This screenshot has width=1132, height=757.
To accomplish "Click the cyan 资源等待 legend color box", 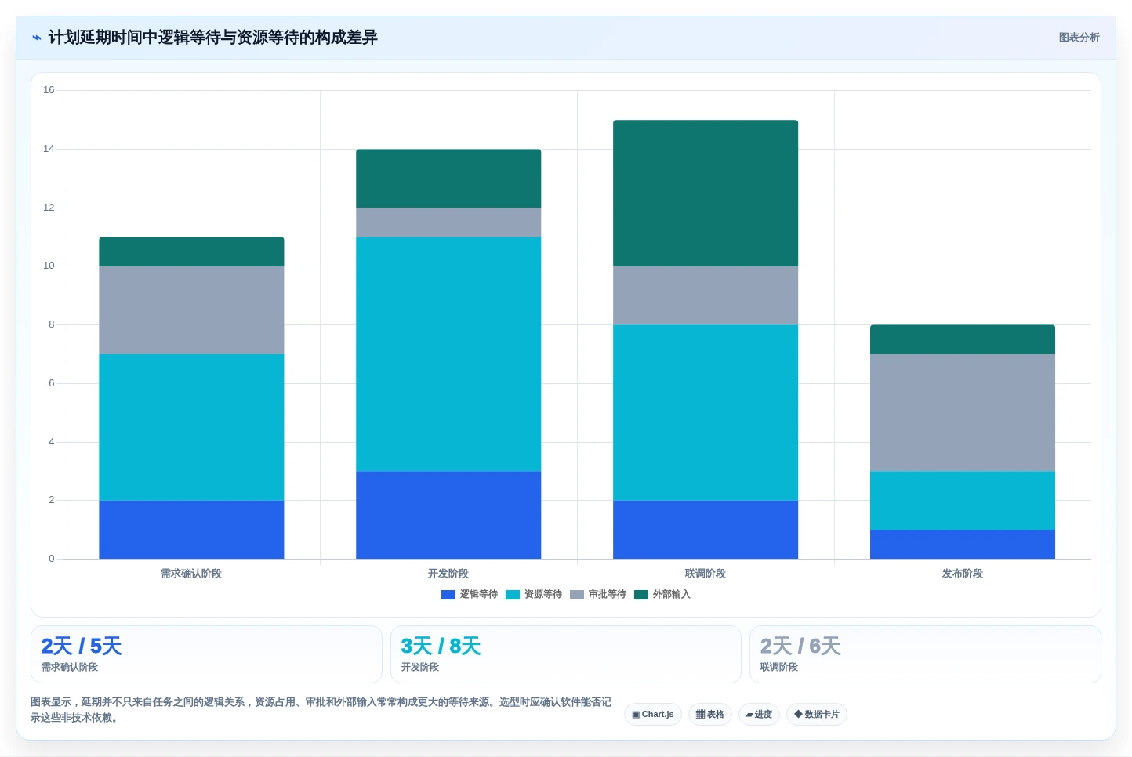I will (513, 595).
